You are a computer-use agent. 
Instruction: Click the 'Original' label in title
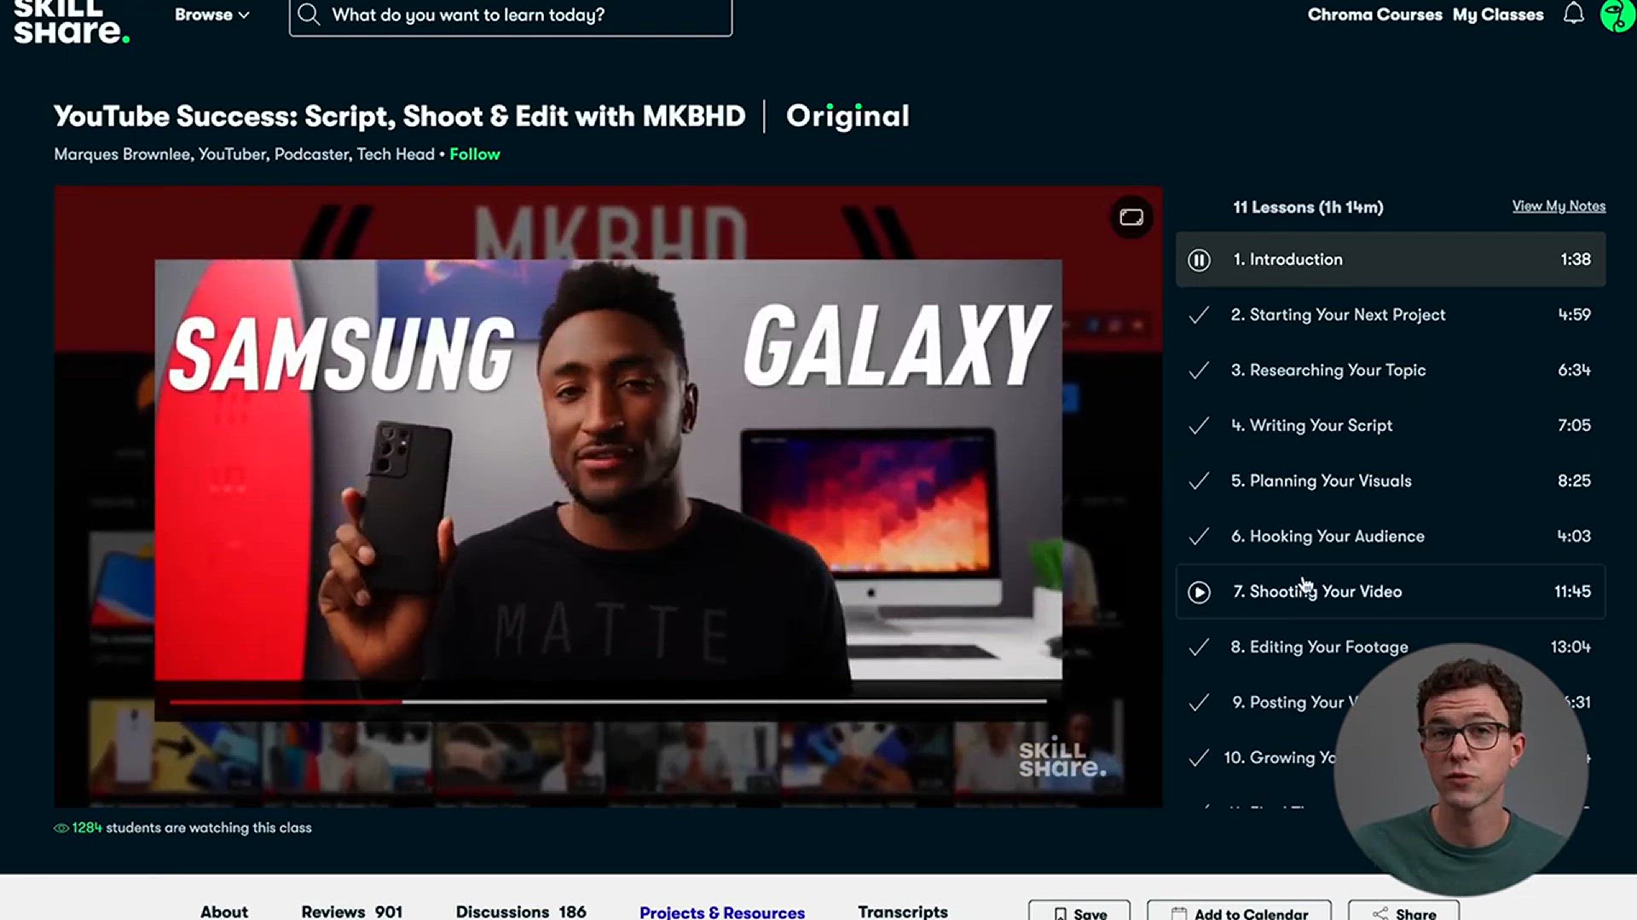tap(847, 116)
